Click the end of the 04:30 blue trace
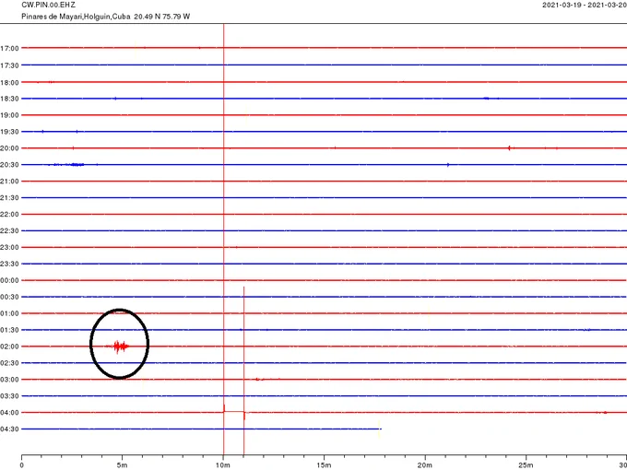Screen dimensions: 627x470 (380, 429)
